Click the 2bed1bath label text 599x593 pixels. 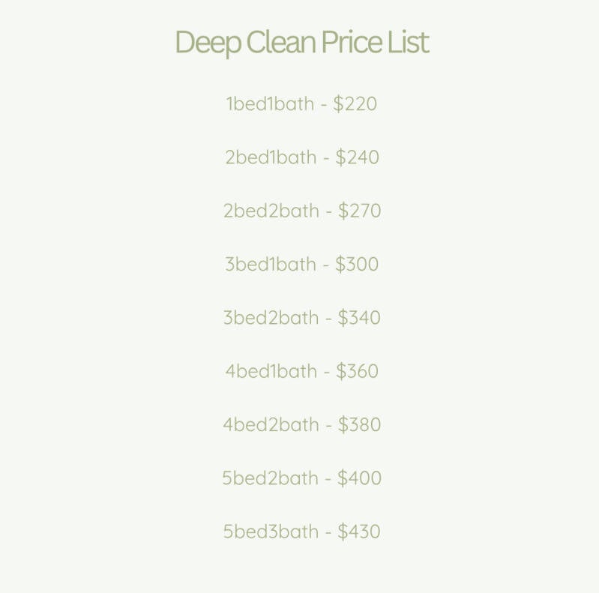(x=271, y=157)
